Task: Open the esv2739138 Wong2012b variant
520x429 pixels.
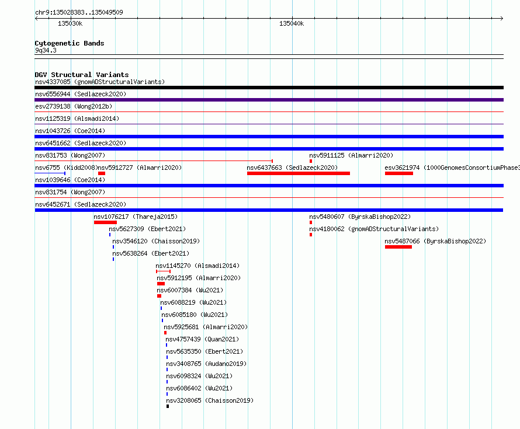Action: (74, 106)
